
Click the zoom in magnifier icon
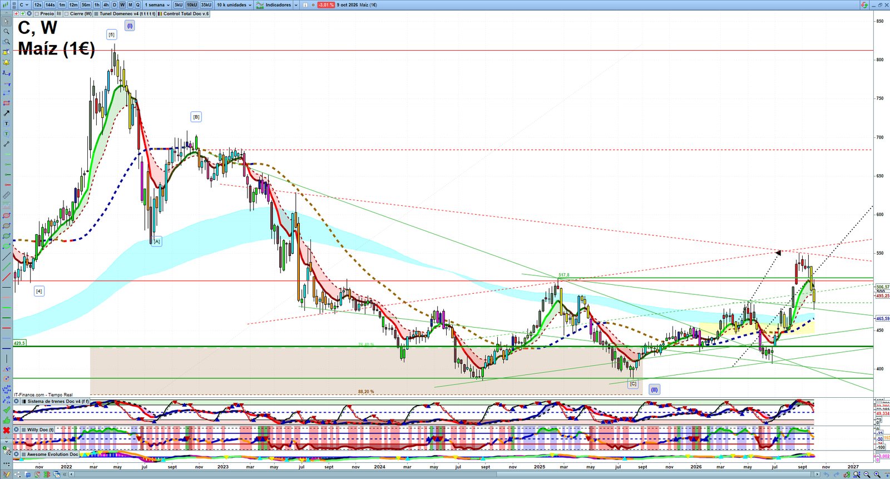877,475
